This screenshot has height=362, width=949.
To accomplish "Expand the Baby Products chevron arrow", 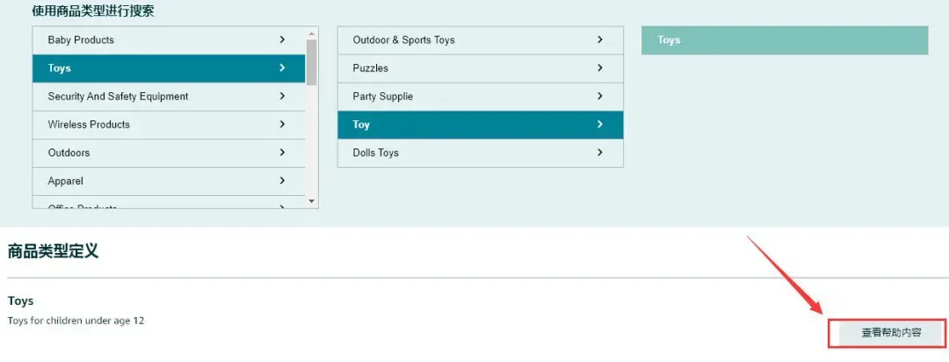I will pyautogui.click(x=282, y=40).
